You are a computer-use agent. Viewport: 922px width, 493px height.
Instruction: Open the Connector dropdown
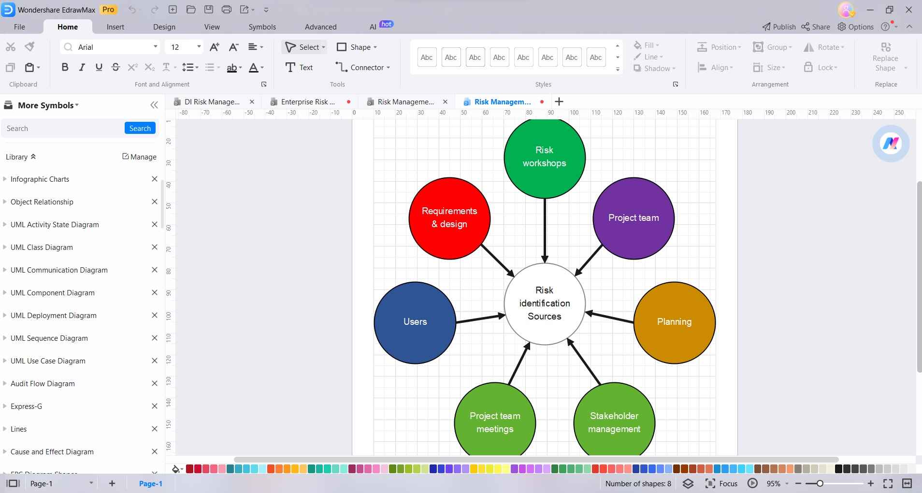[388, 68]
